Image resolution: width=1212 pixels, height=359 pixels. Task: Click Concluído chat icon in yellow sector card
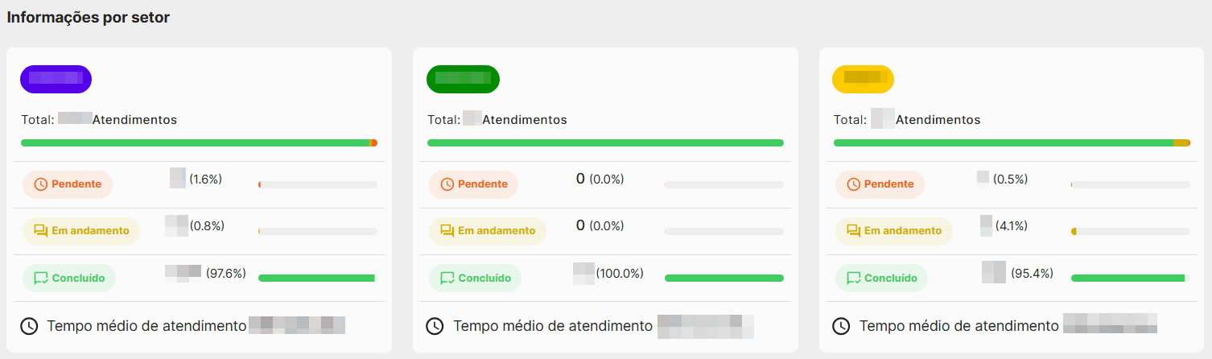pos(854,279)
